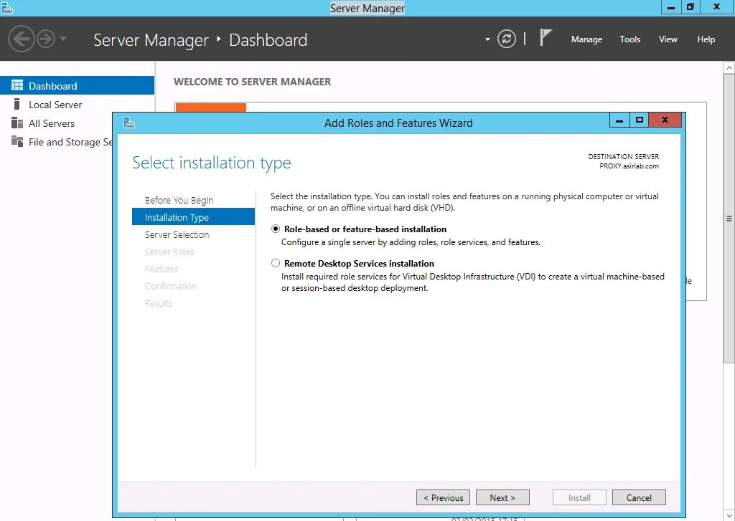Click the Server Manager vertical scrollbar thumb
The image size is (735, 521).
point(729,218)
